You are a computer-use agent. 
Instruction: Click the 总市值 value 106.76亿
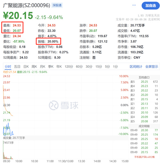coord(137,47)
